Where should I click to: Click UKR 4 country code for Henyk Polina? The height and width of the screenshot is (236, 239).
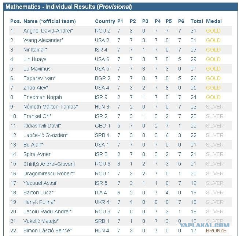(x=102, y=202)
